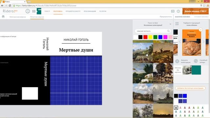Open the mail envelope icon
The height and width of the screenshot is (118, 210).
pos(173,11)
